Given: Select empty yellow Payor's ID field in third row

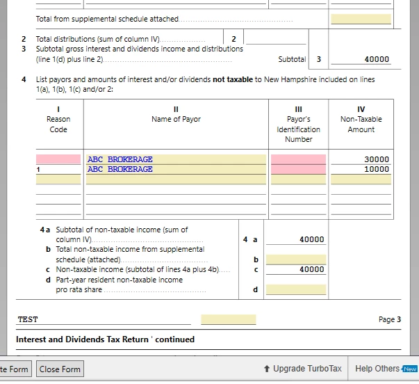Looking at the screenshot, I should coord(299,179).
